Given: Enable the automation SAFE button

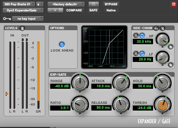Looking at the screenshot, I should (93, 10).
